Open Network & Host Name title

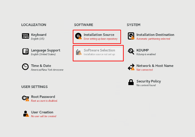[155, 66]
